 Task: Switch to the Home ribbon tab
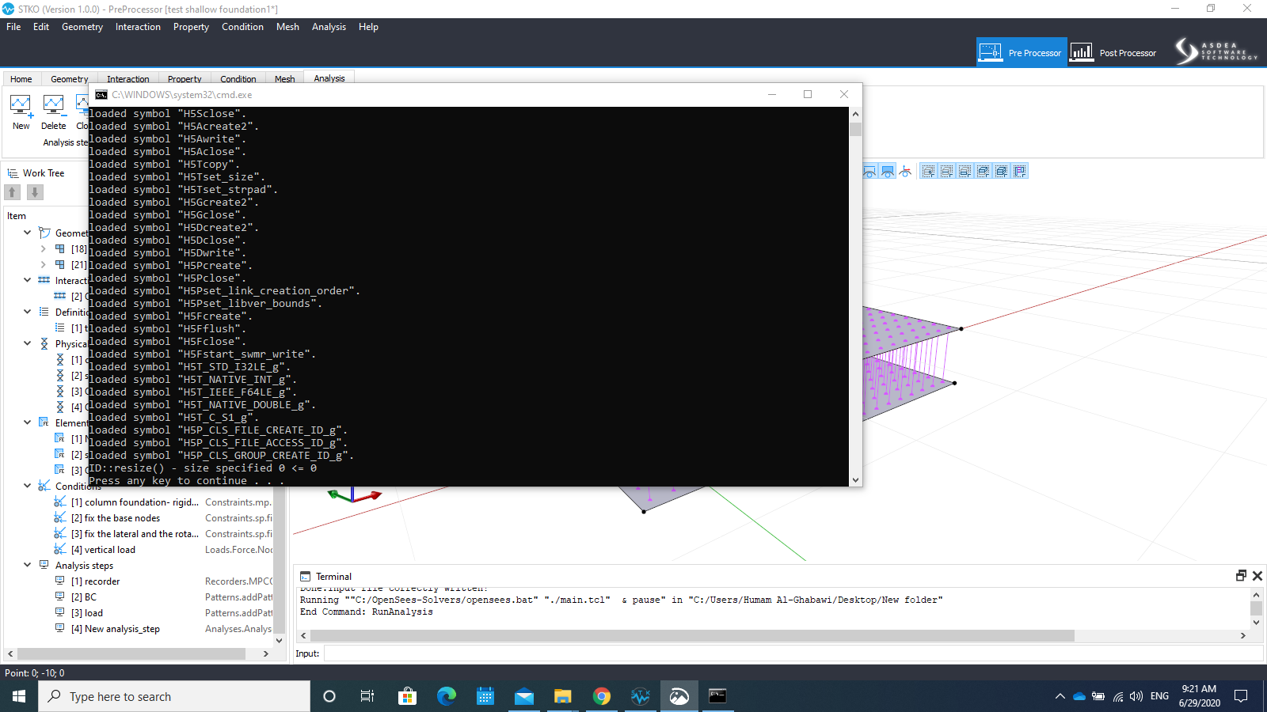pyautogui.click(x=21, y=78)
